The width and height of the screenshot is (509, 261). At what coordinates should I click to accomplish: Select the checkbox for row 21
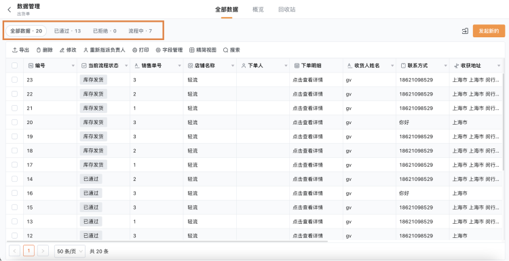click(x=15, y=108)
